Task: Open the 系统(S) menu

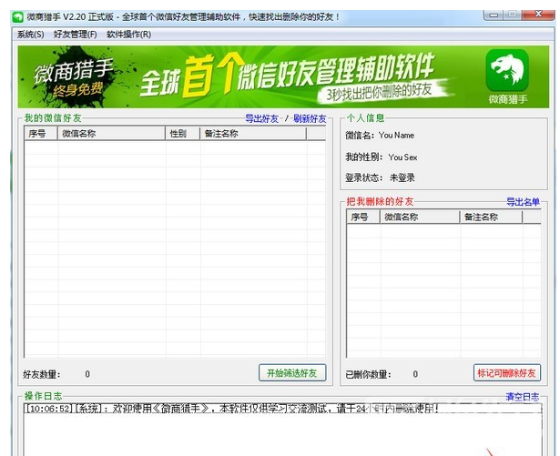Action: click(x=31, y=35)
